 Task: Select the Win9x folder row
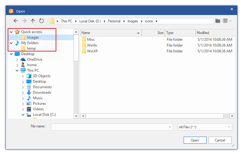(157, 45)
